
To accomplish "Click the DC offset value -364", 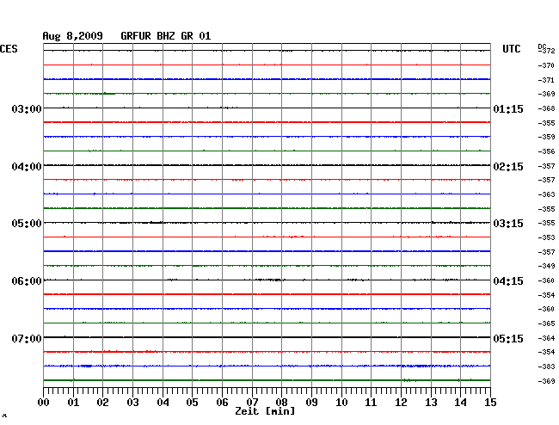I will 546,338.
